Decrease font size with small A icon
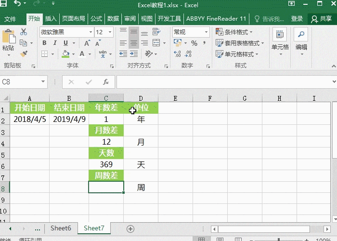The image size is (337, 241). point(98,43)
